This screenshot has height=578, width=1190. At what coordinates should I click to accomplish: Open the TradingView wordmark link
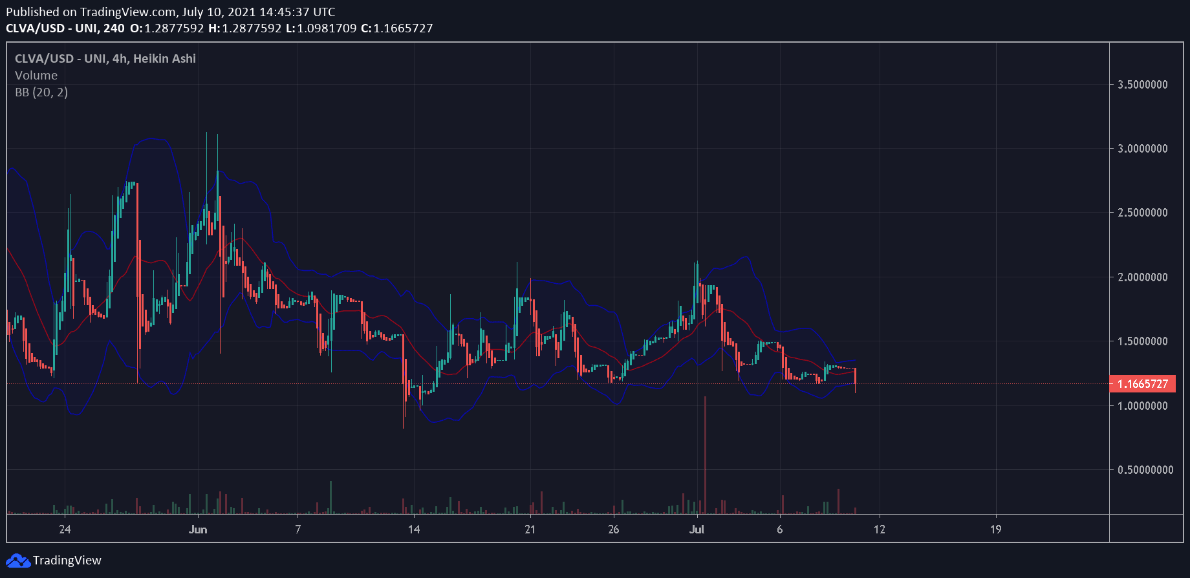point(67,561)
